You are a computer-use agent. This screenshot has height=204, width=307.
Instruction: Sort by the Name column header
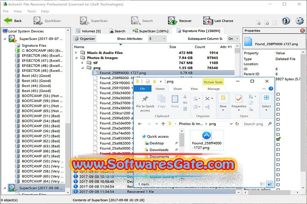tap(79, 47)
